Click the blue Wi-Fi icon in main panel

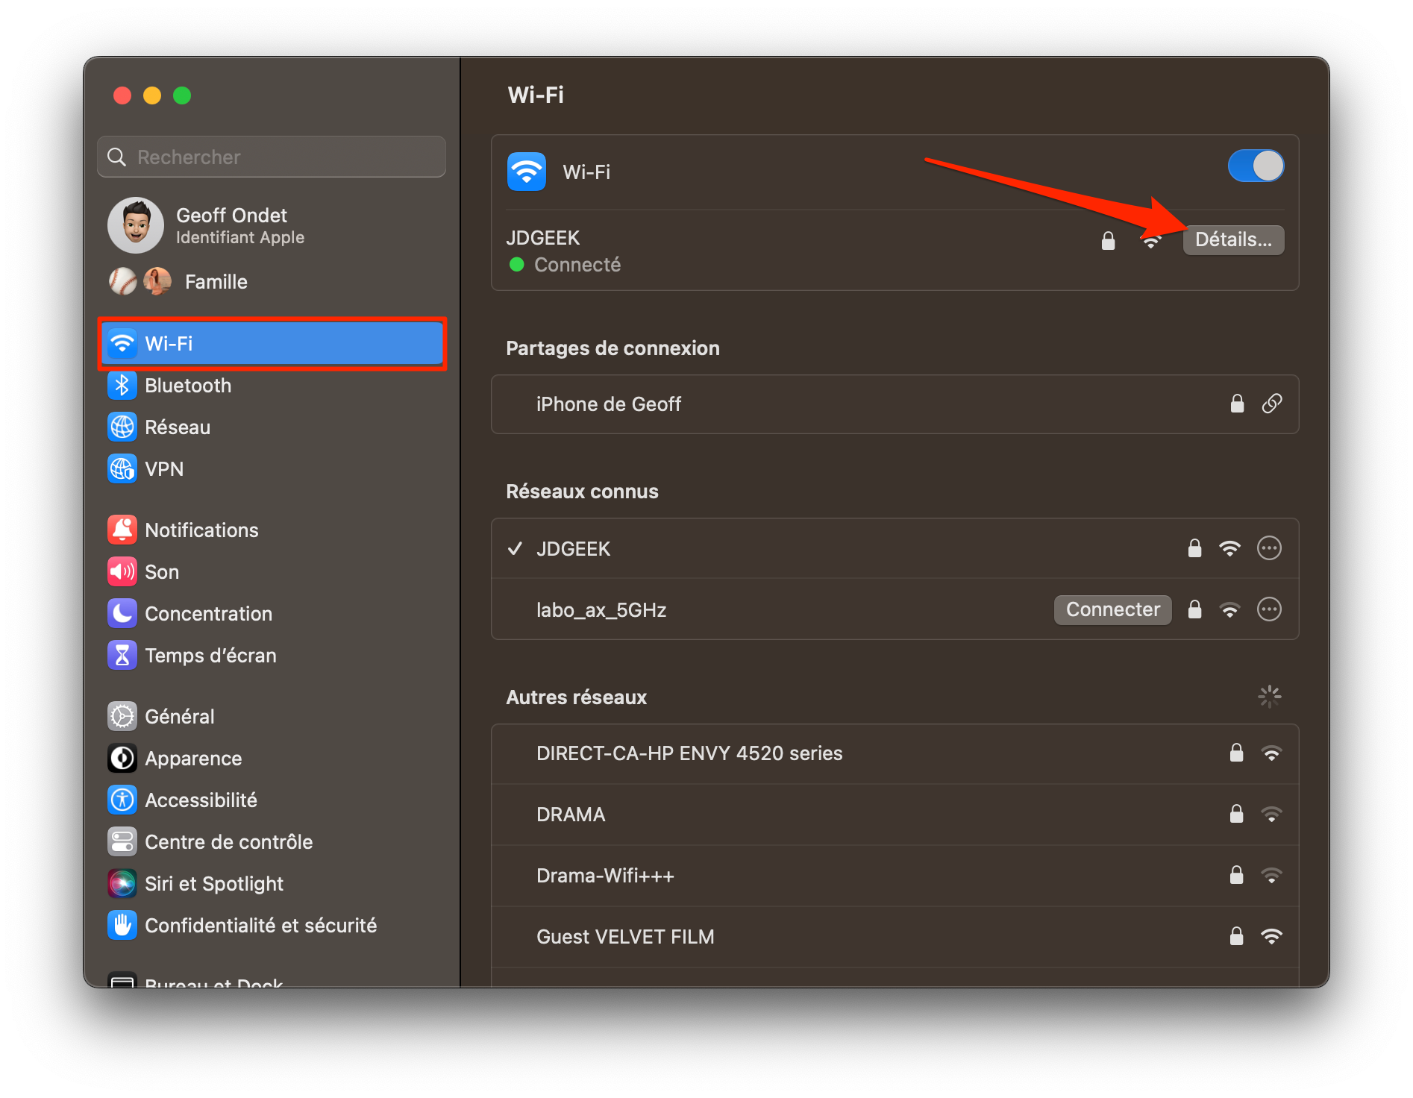[x=527, y=172]
